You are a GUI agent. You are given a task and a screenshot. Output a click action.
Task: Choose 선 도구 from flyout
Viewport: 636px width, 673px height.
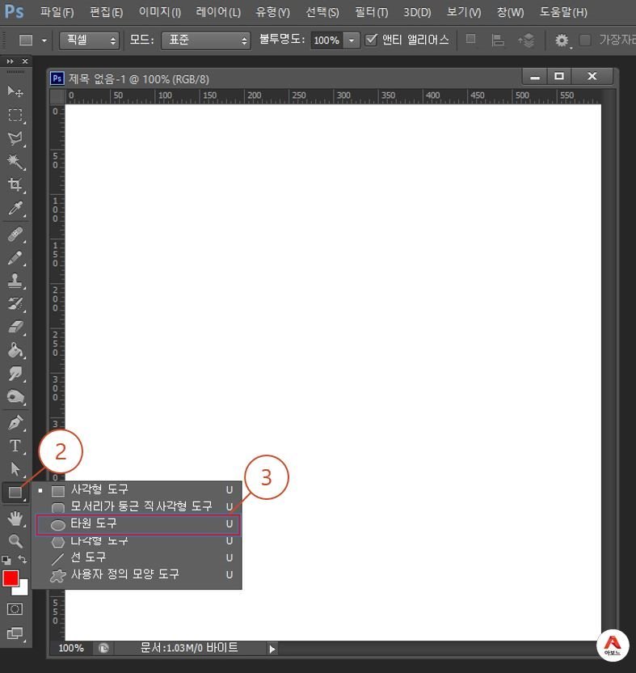(x=137, y=557)
